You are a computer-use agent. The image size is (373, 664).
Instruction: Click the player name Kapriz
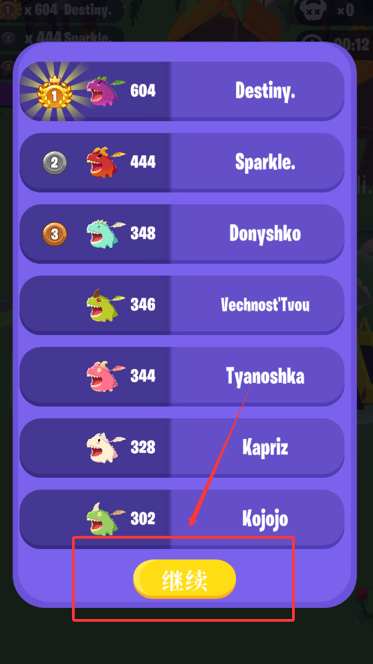click(265, 447)
